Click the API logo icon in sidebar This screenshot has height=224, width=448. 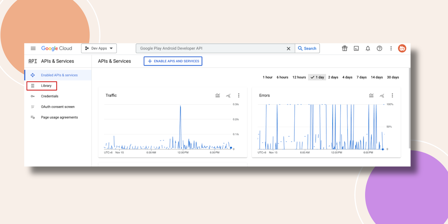click(x=33, y=61)
